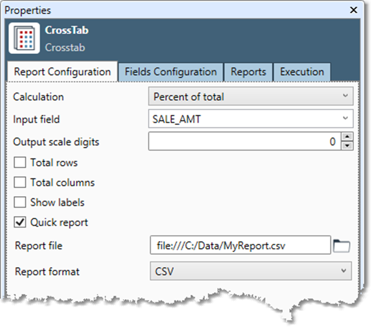The height and width of the screenshot is (328, 371).
Task: Increase Output scale digits with up arrow
Action: [347, 137]
